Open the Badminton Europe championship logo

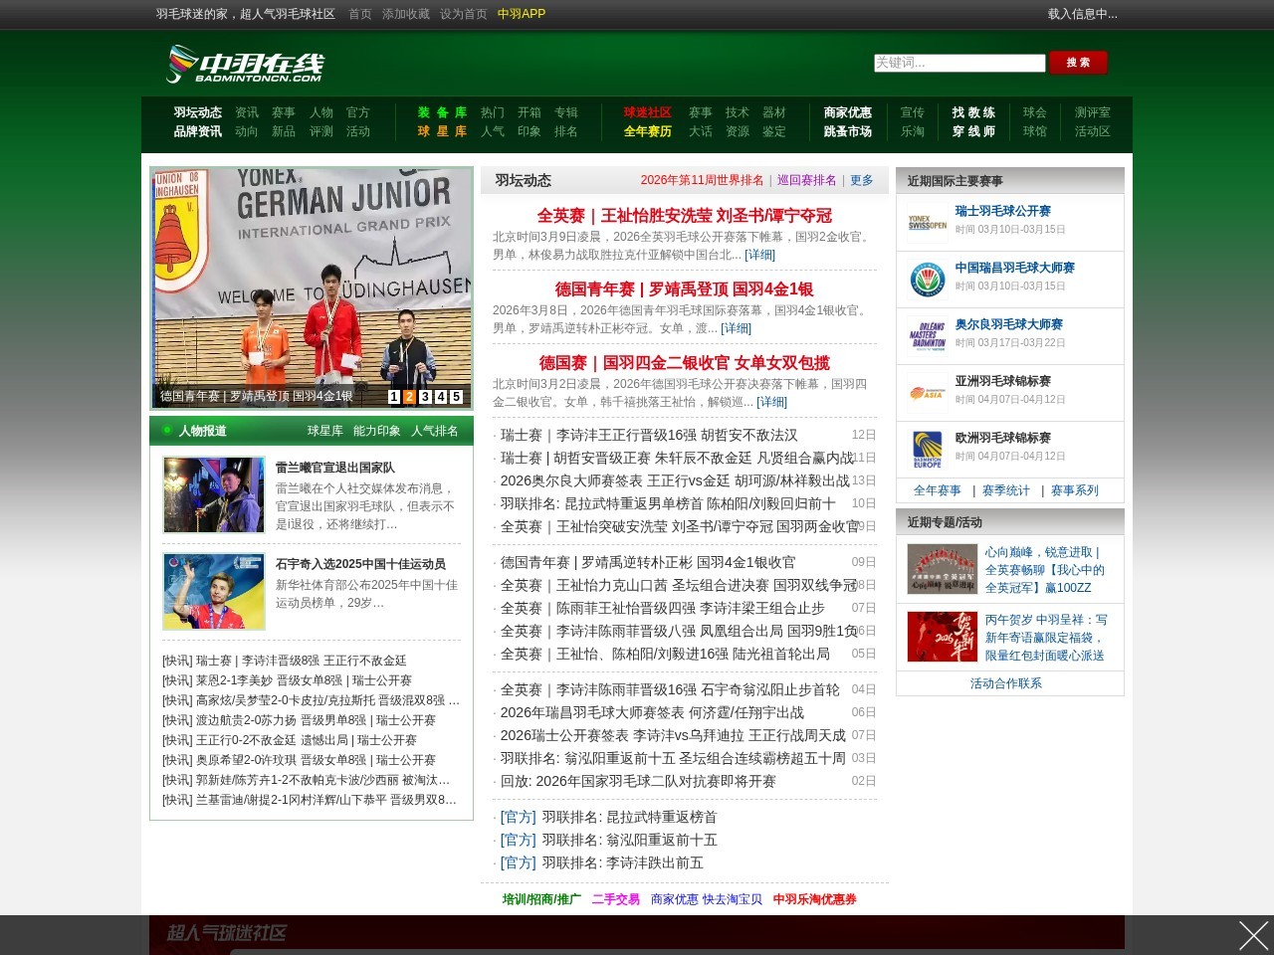pyautogui.click(x=927, y=450)
